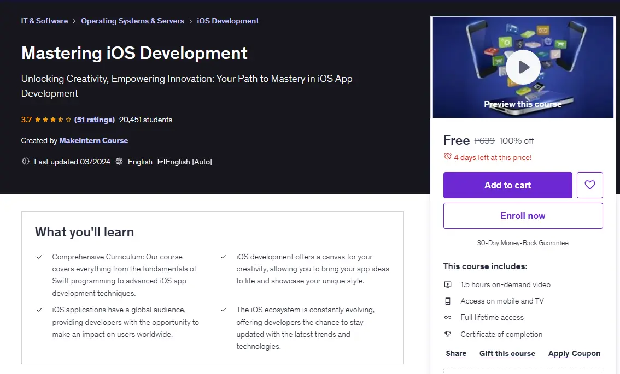The height and width of the screenshot is (374, 620).
Task: Click Add to cart button
Action: tap(508, 185)
